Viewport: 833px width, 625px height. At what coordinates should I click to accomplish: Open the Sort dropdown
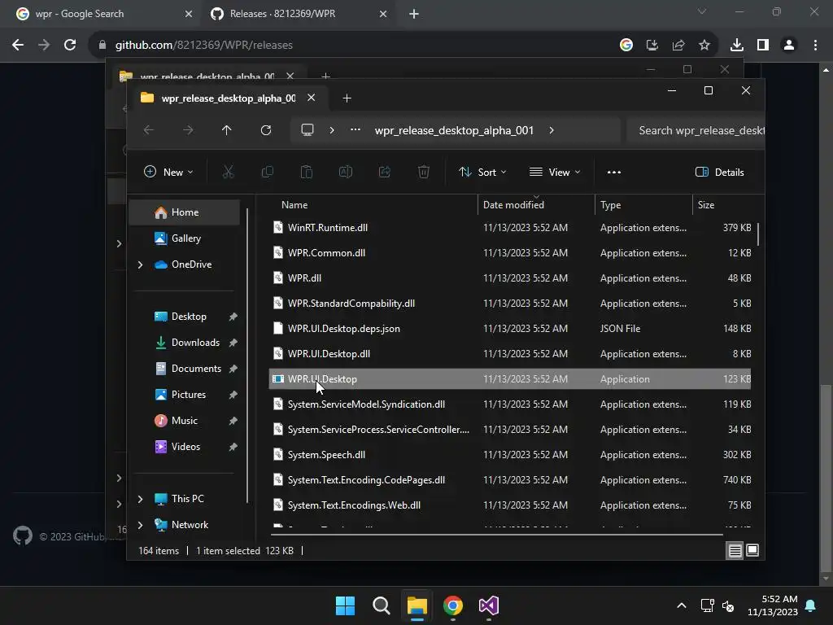tap(482, 172)
